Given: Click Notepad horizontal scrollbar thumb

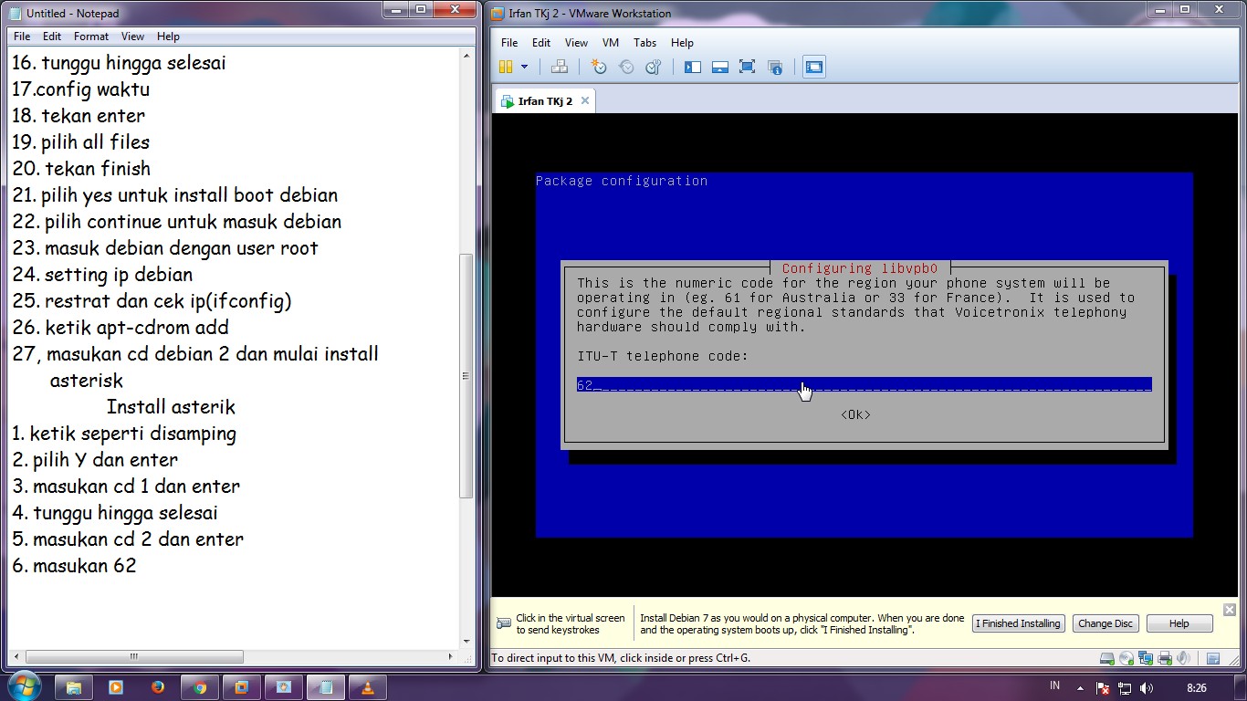Looking at the screenshot, I should point(134,656).
